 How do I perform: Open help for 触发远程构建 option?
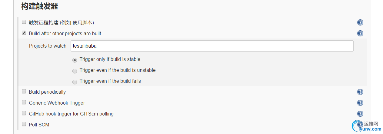360,22
